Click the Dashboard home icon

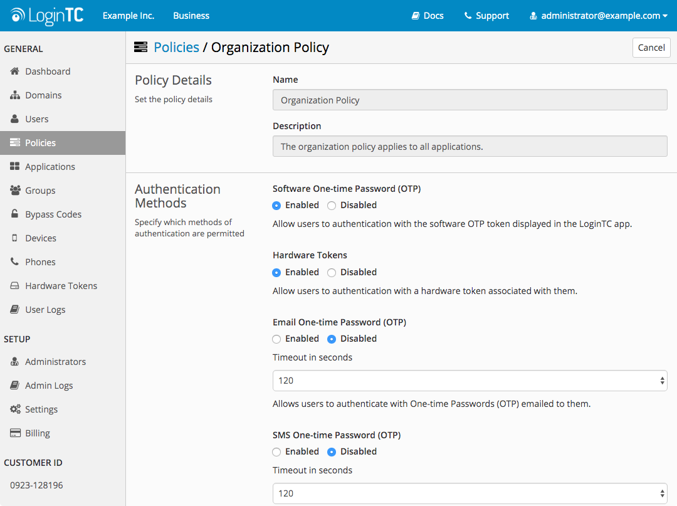(x=14, y=71)
